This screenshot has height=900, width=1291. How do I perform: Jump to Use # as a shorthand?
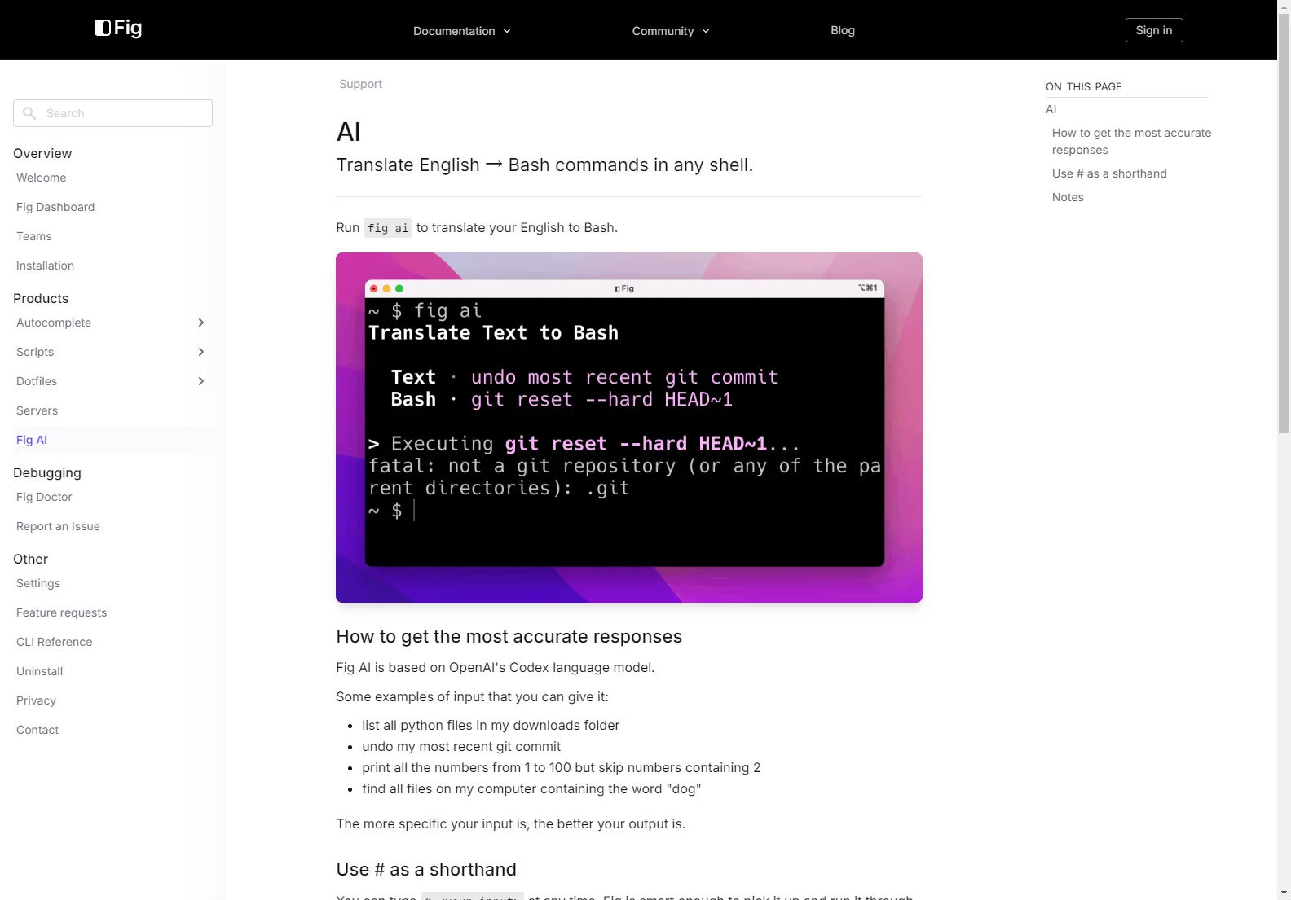[x=1109, y=173]
